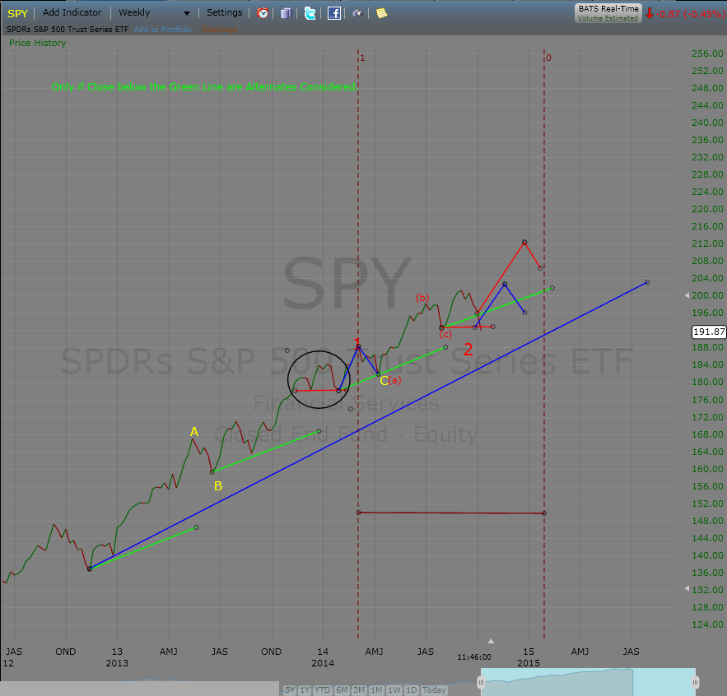Image resolution: width=727 pixels, height=696 pixels.
Task: Select the 3M range button
Action: 359,690
